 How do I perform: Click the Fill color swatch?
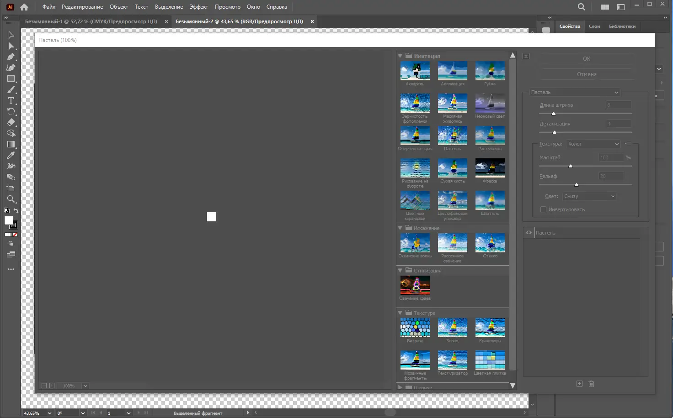click(8, 220)
